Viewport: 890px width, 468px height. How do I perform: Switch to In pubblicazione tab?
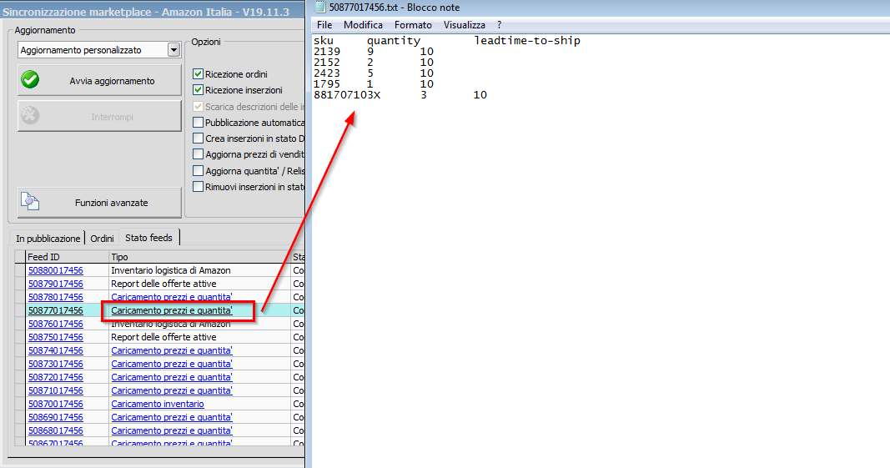(48, 238)
